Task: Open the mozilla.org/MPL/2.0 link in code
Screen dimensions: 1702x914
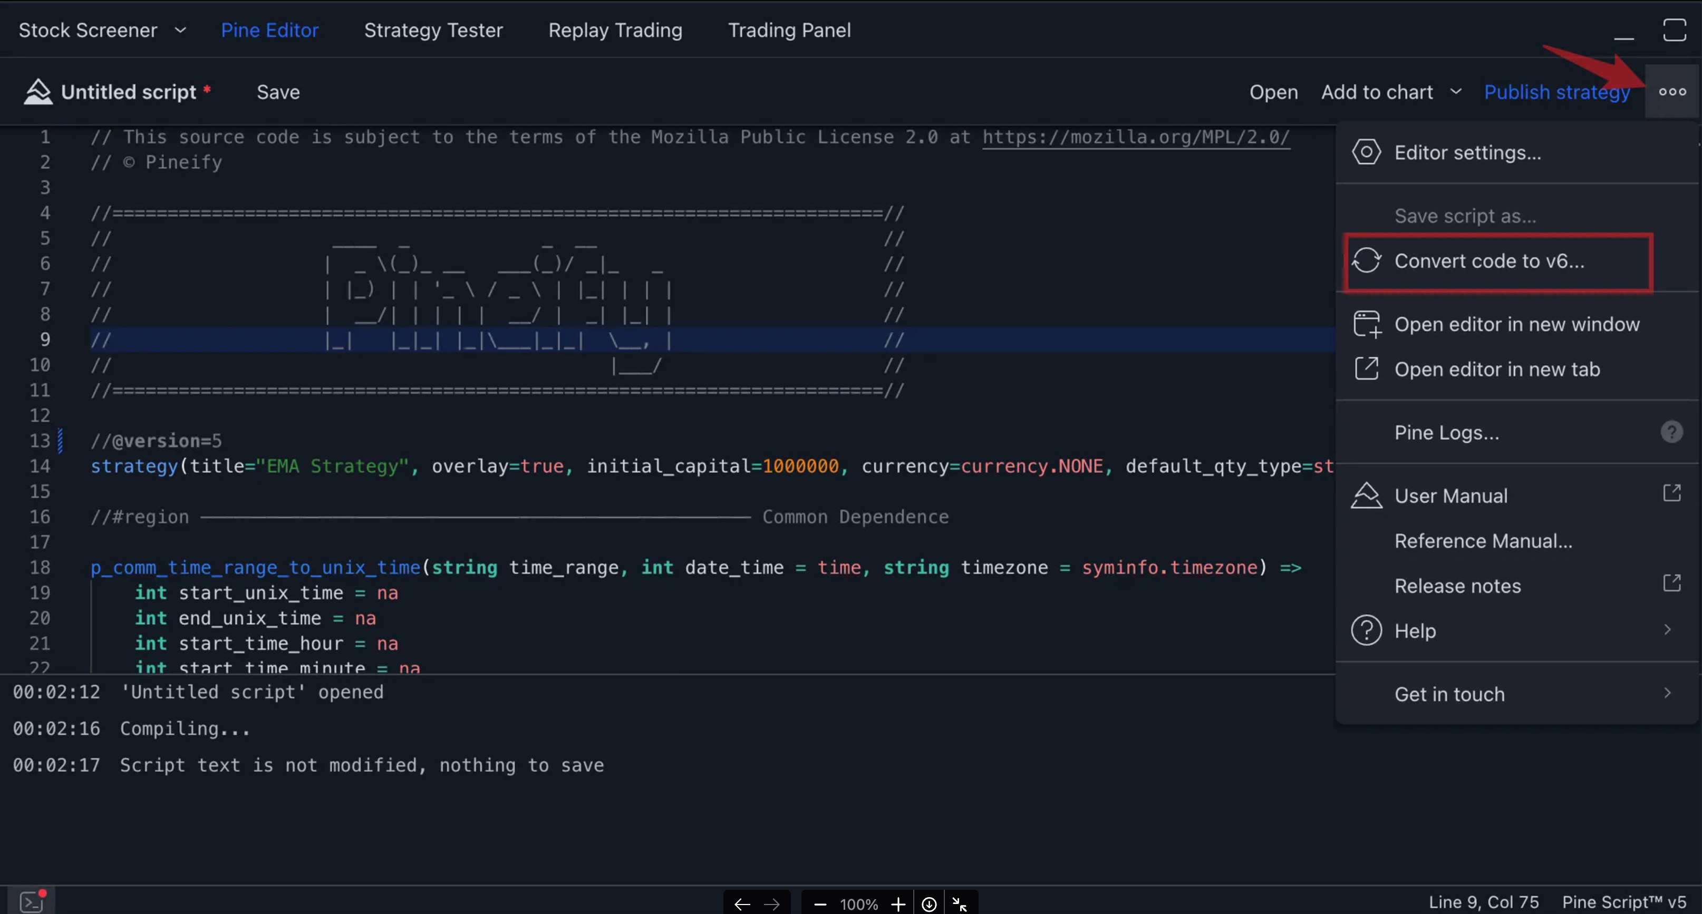Action: tap(1136, 138)
